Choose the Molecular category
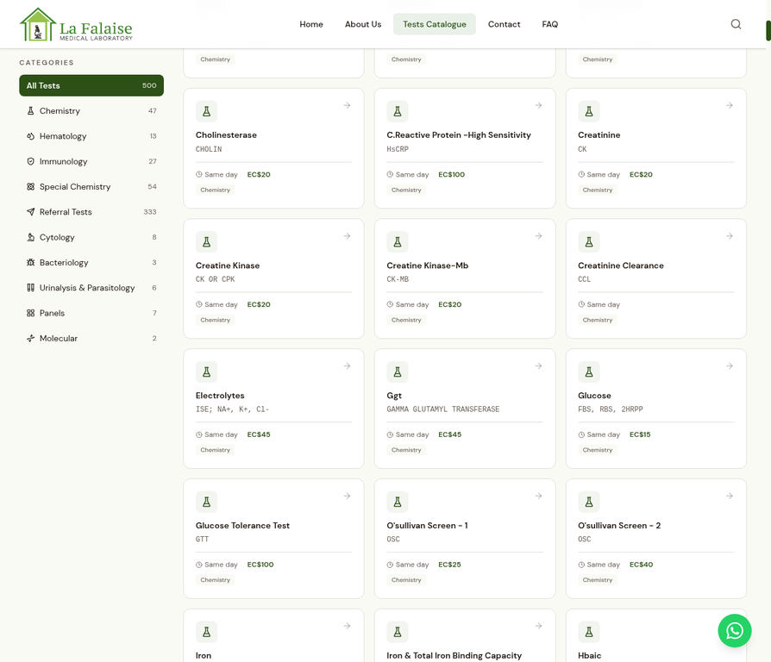Viewport: 771px width, 662px height. (59, 339)
